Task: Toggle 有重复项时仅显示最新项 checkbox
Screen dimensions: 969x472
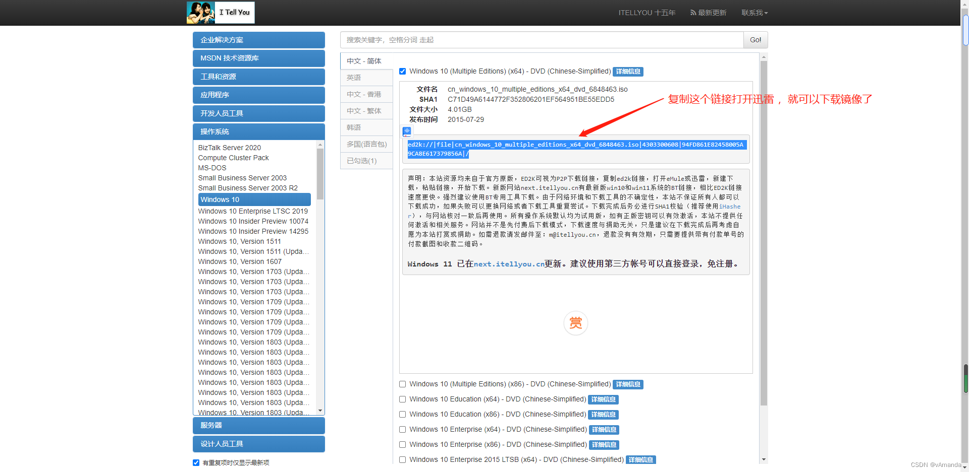Action: pyautogui.click(x=196, y=463)
